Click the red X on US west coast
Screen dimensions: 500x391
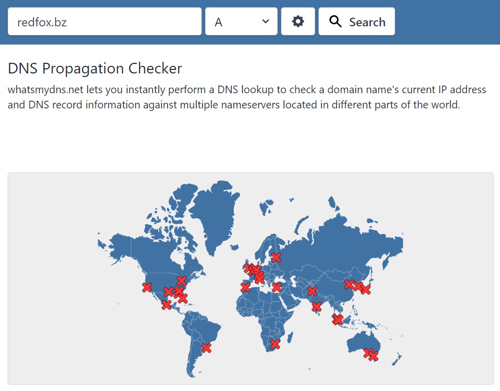pos(147,287)
